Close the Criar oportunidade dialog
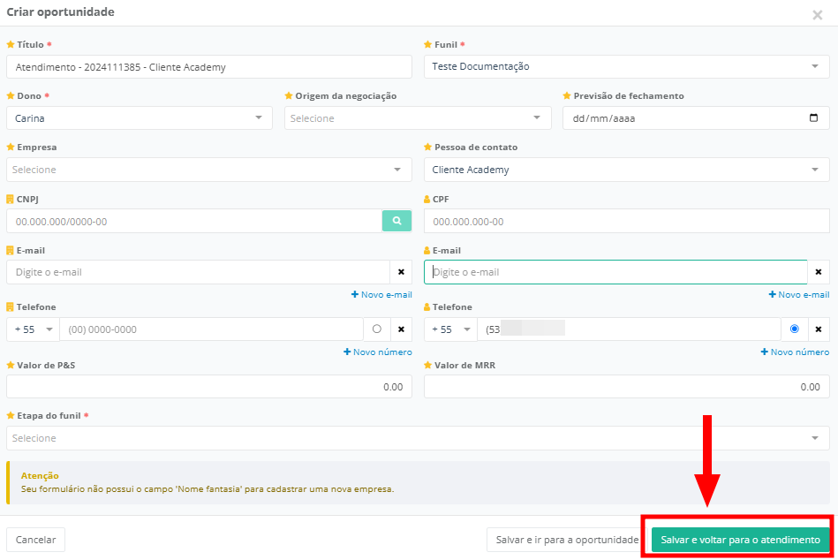Screen dimensions: 838x560 point(817,14)
